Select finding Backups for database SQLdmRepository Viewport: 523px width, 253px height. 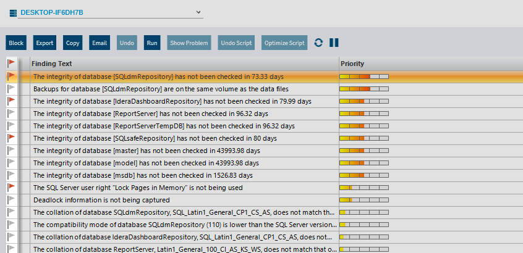tap(161, 89)
